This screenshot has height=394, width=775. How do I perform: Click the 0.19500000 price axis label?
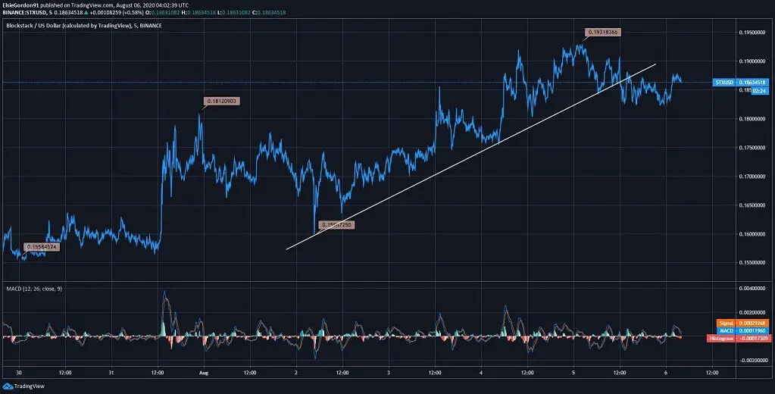click(x=752, y=33)
